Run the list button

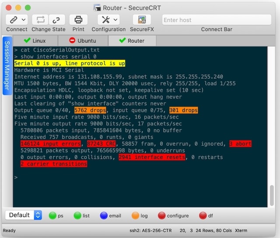(82, 216)
